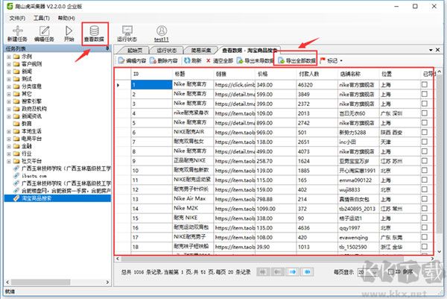Close the data view tab with X
The height and width of the screenshot is (299, 447).
438,50
